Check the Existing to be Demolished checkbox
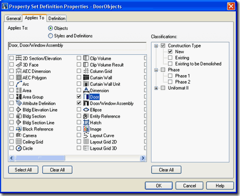Image resolution: width=240 pixels, height=196 pixels. (170, 63)
